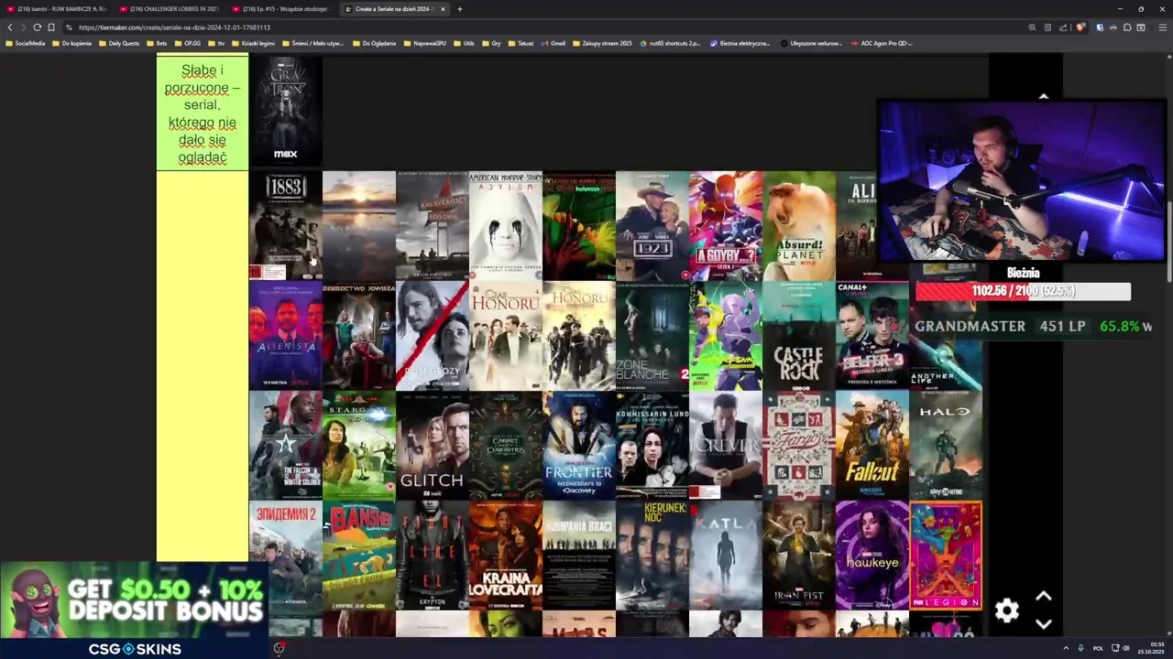This screenshot has width=1173, height=659.
Task: Select the 1883 series poster
Action: [285, 226]
